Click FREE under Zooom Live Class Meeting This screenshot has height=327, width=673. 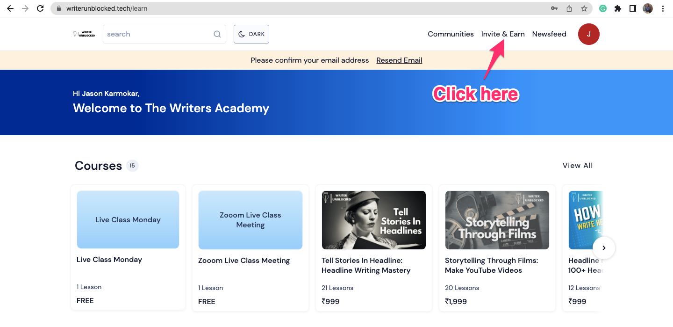pos(207,302)
